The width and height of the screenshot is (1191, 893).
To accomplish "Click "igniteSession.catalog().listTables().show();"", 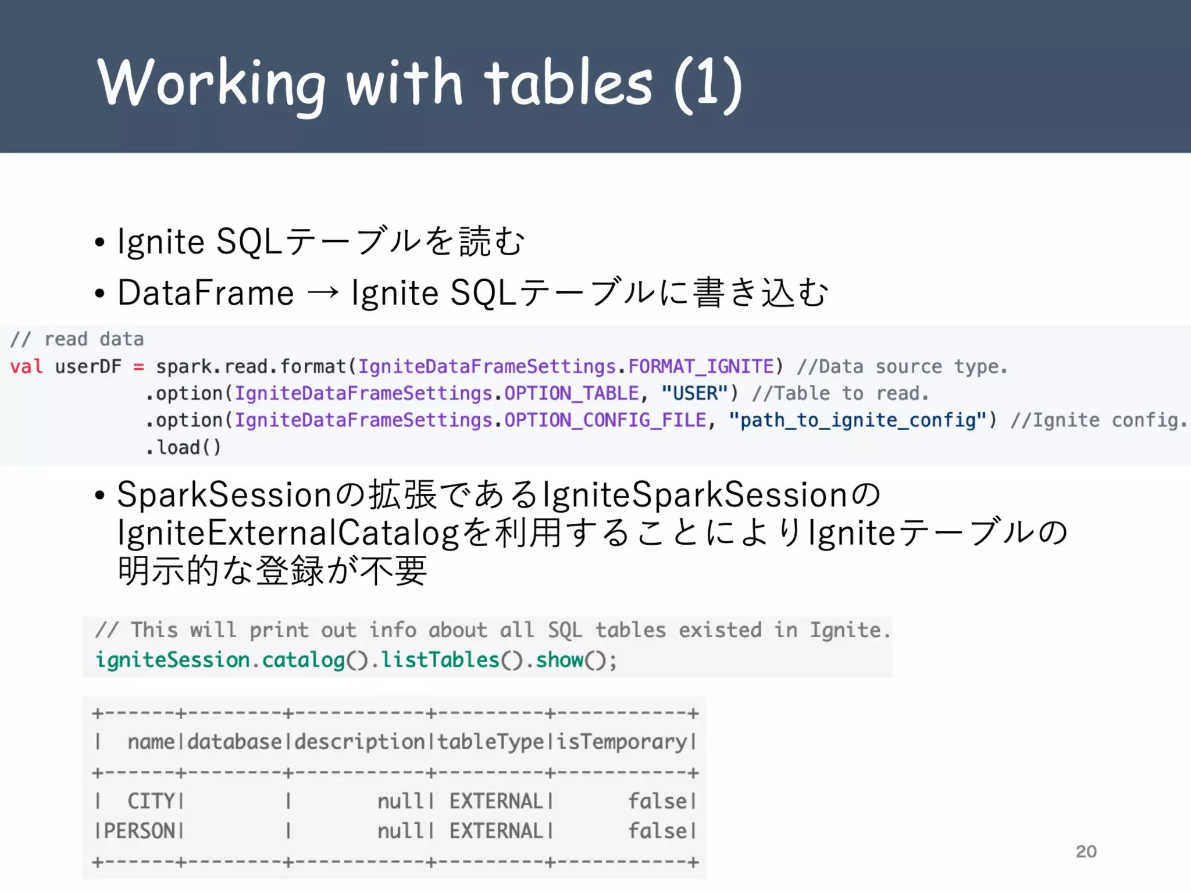I will pyautogui.click(x=356, y=660).
